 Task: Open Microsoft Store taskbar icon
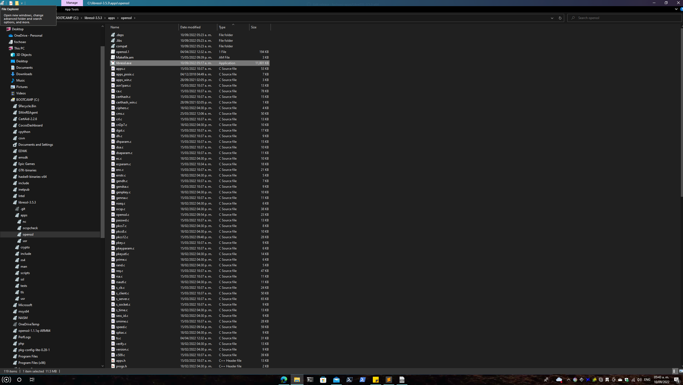323,380
